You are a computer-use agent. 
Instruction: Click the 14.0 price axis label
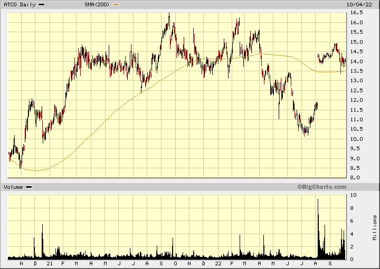357,62
